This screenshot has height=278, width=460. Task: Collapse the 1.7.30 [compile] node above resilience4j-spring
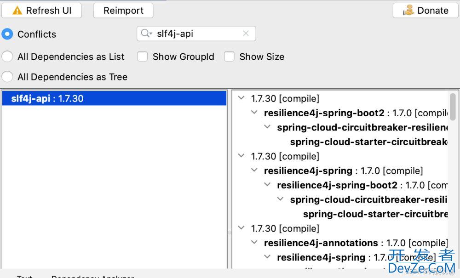[241, 156]
